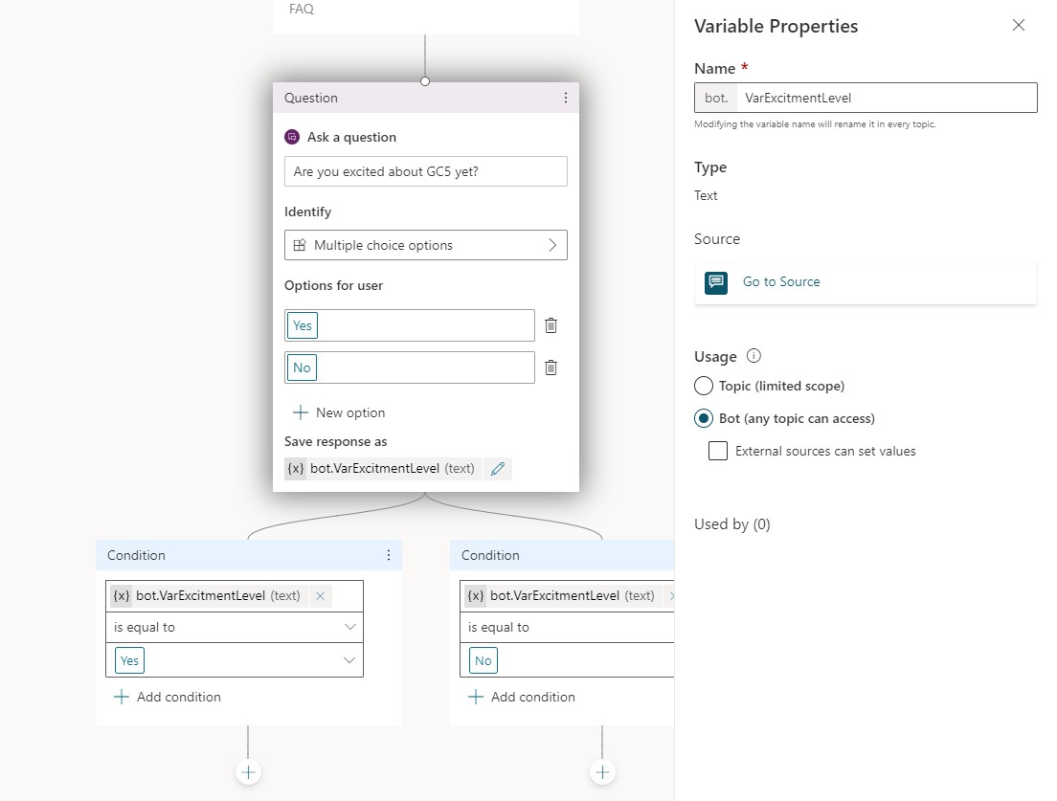1057x801 pixels.
Task: Delete the No option with trash icon
Action: click(551, 367)
